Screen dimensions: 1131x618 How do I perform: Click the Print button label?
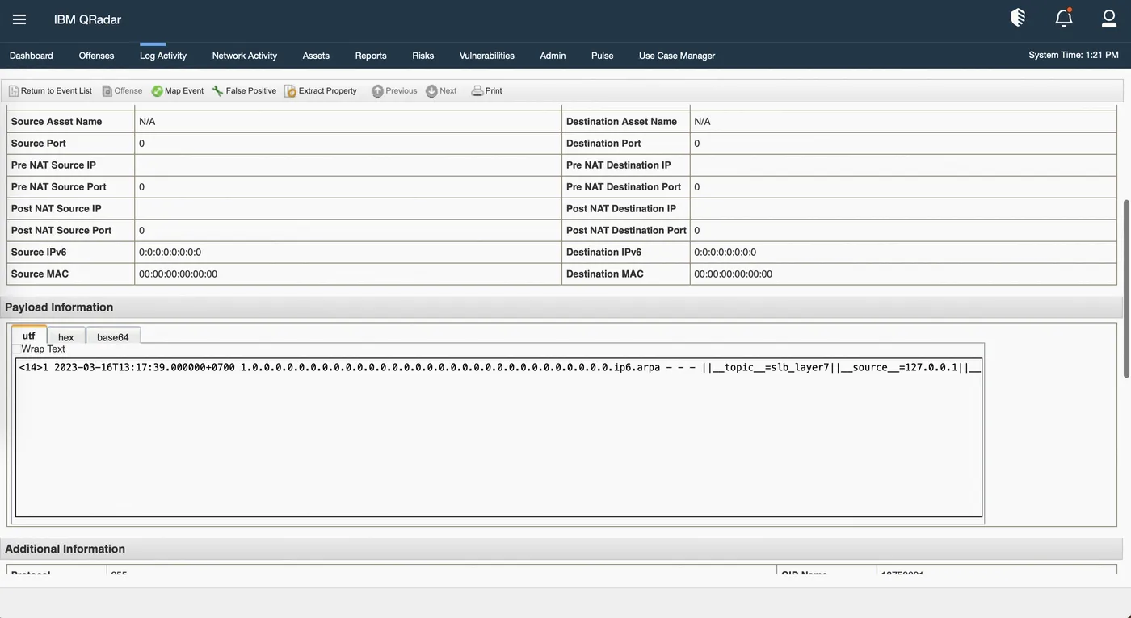[494, 91]
